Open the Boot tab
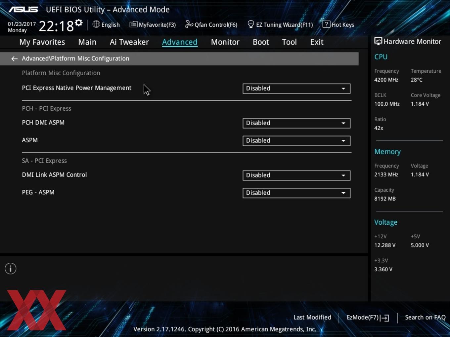The image size is (450, 337). [x=261, y=42]
